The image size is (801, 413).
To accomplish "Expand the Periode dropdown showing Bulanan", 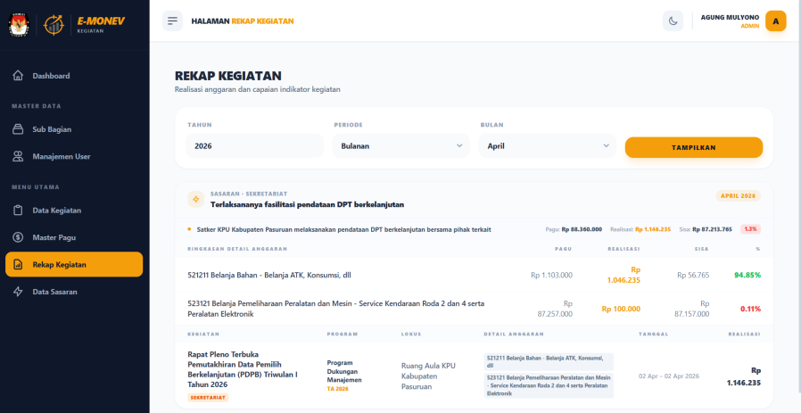I will [x=400, y=145].
